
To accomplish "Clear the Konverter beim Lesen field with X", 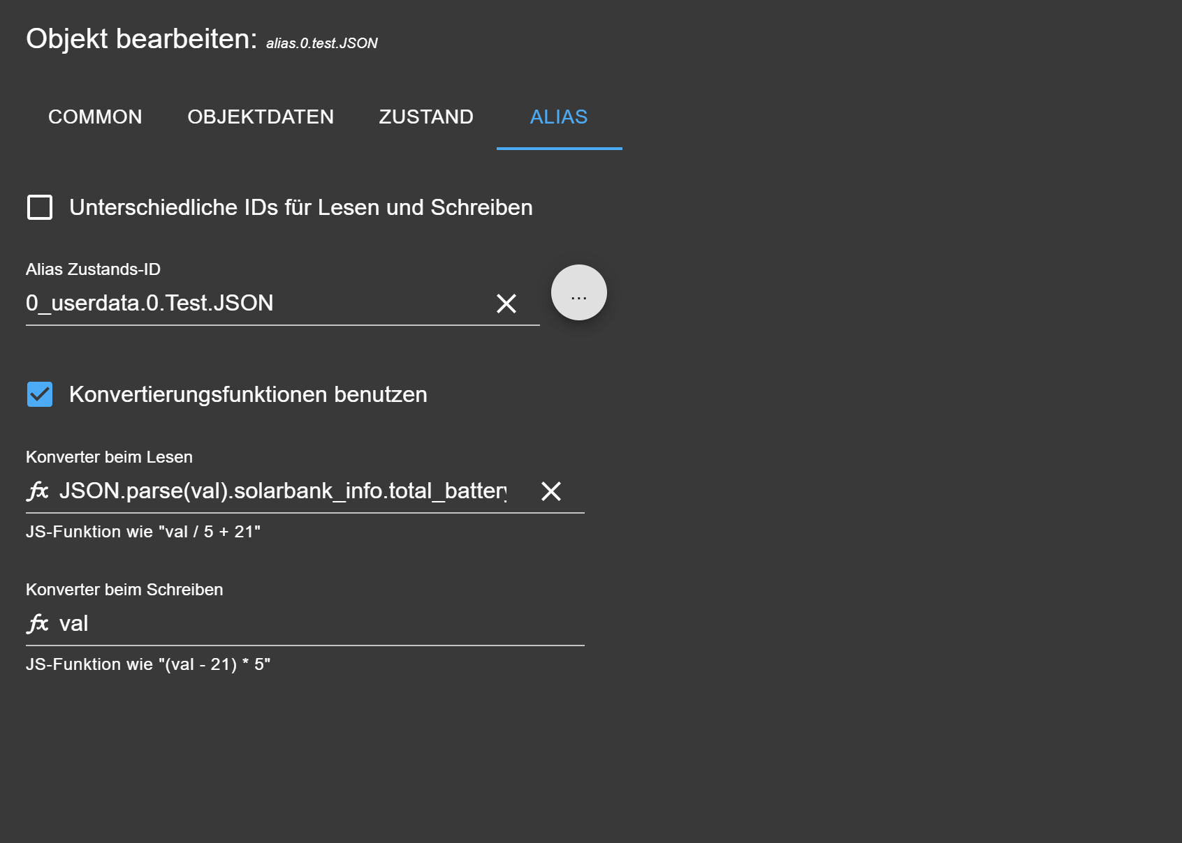I will 551,491.
